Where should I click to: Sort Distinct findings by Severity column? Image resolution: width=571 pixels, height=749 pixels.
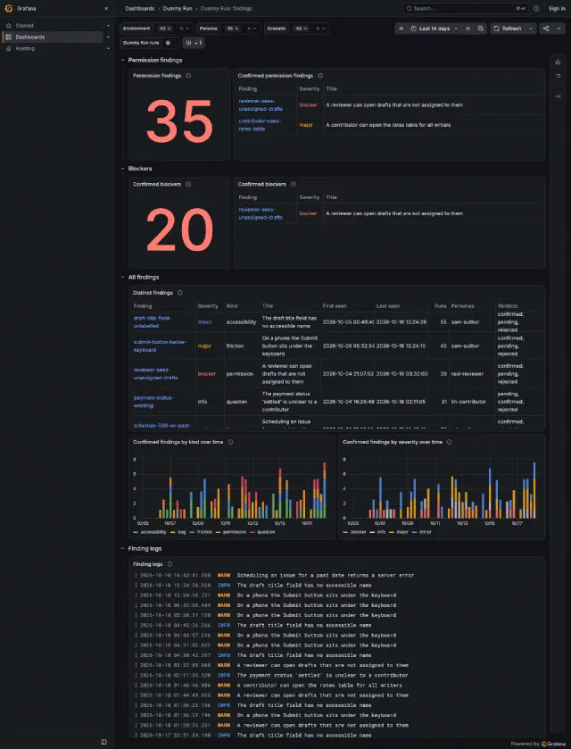[x=208, y=305]
